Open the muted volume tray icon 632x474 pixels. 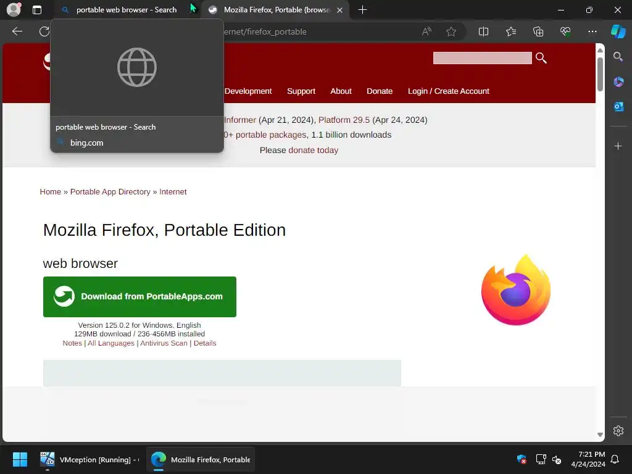(557, 459)
